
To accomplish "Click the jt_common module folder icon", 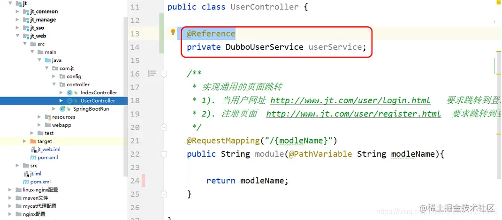I will point(26,12).
